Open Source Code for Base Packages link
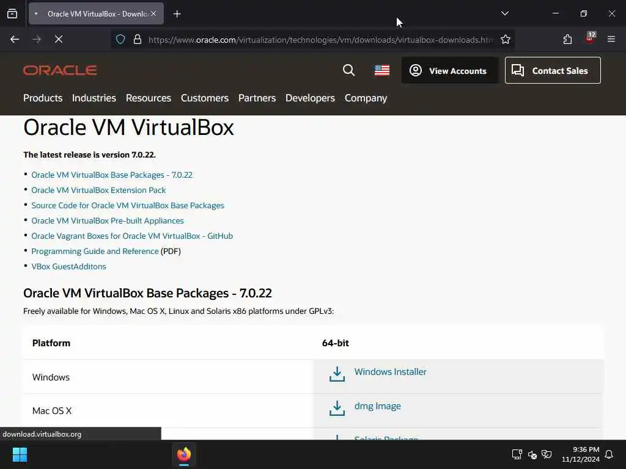Viewport: 626px width, 469px height. point(128,205)
